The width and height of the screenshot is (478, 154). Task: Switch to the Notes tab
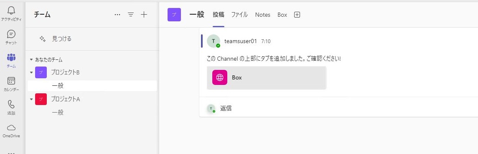pyautogui.click(x=263, y=15)
